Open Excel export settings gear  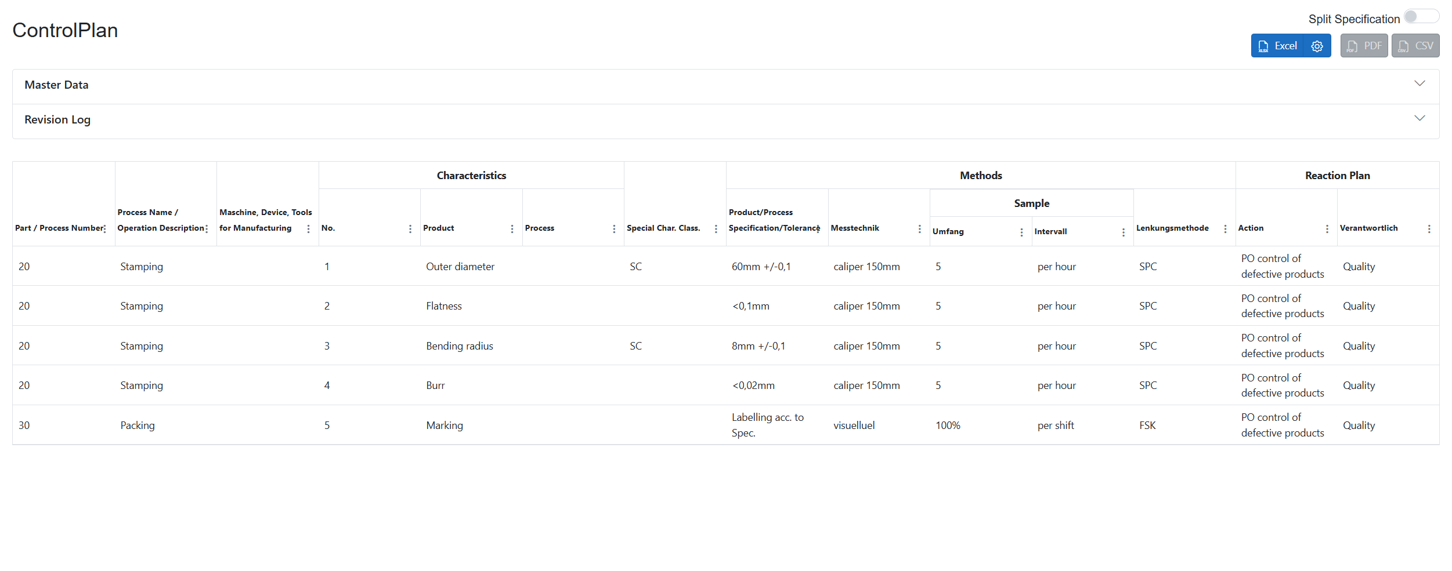(1317, 46)
